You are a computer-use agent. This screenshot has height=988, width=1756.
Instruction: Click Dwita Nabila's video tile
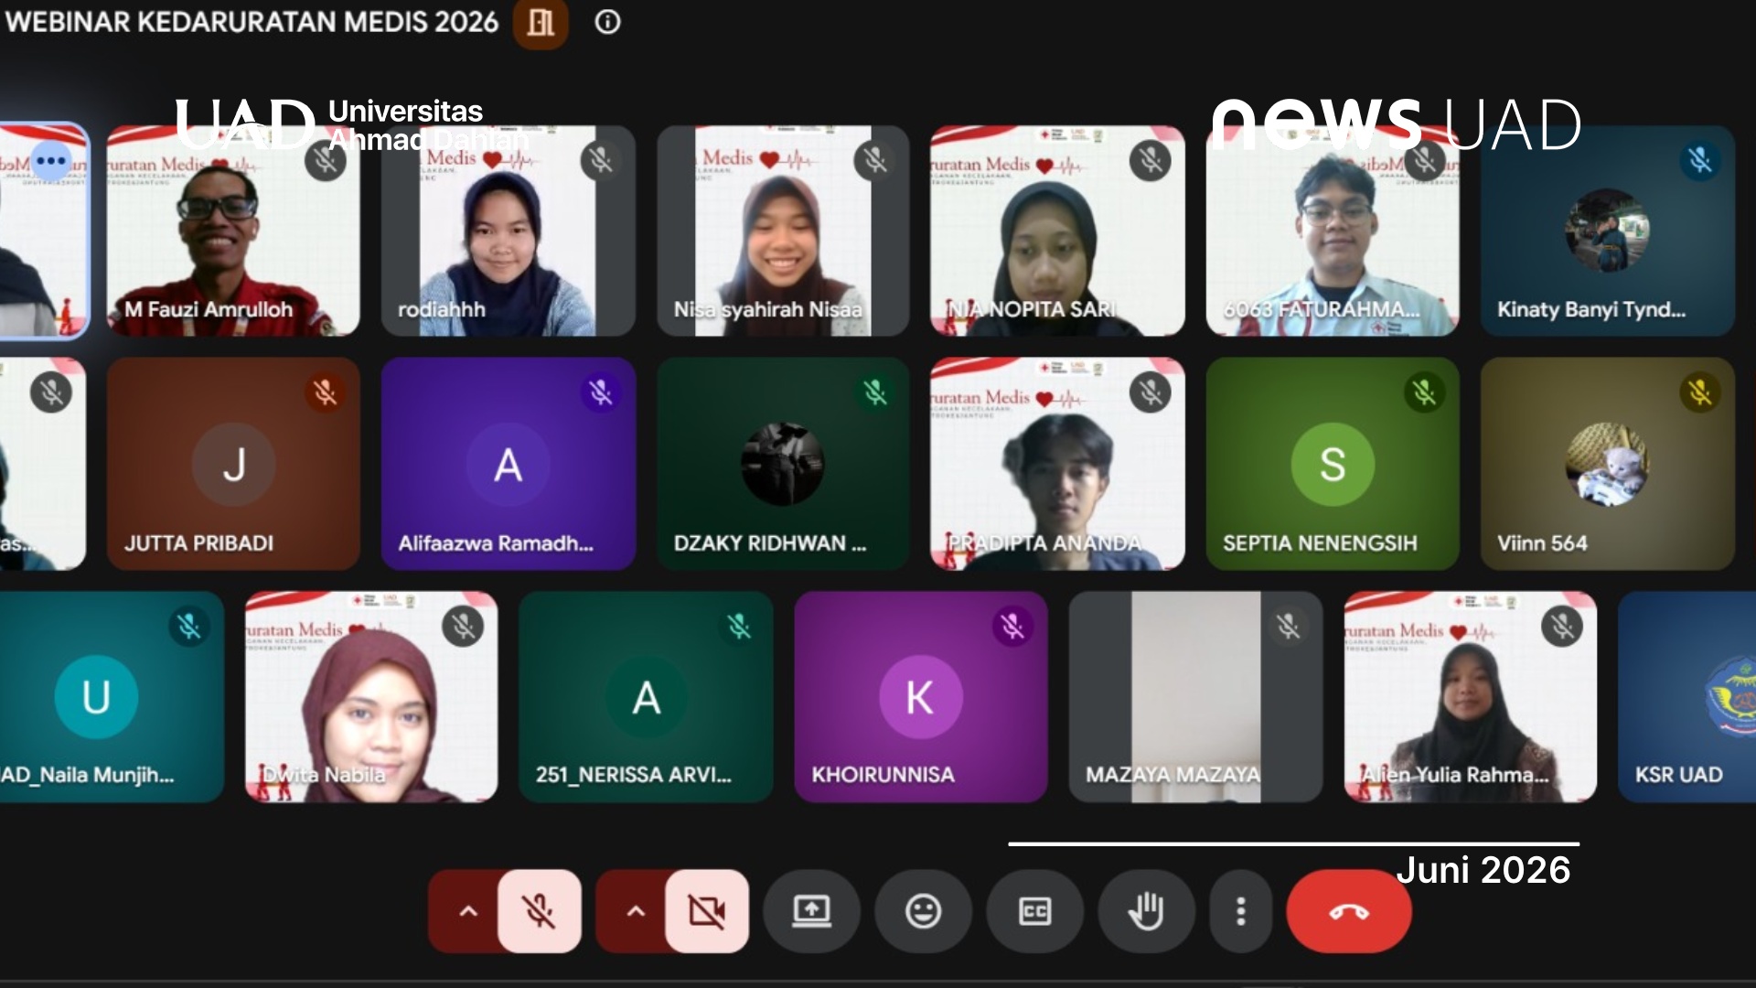point(371,697)
